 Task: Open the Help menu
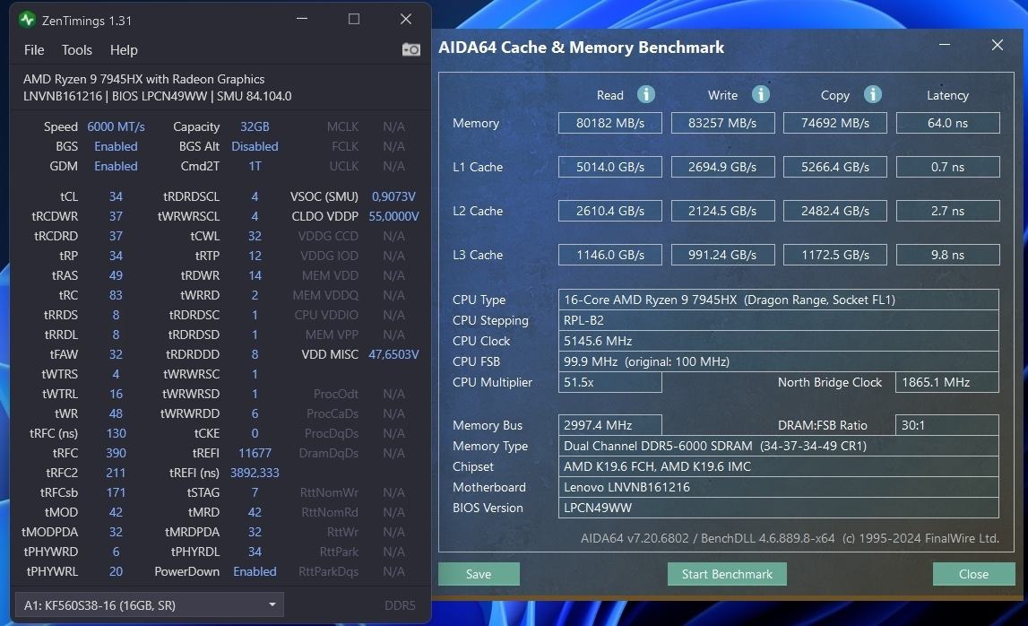click(x=124, y=50)
